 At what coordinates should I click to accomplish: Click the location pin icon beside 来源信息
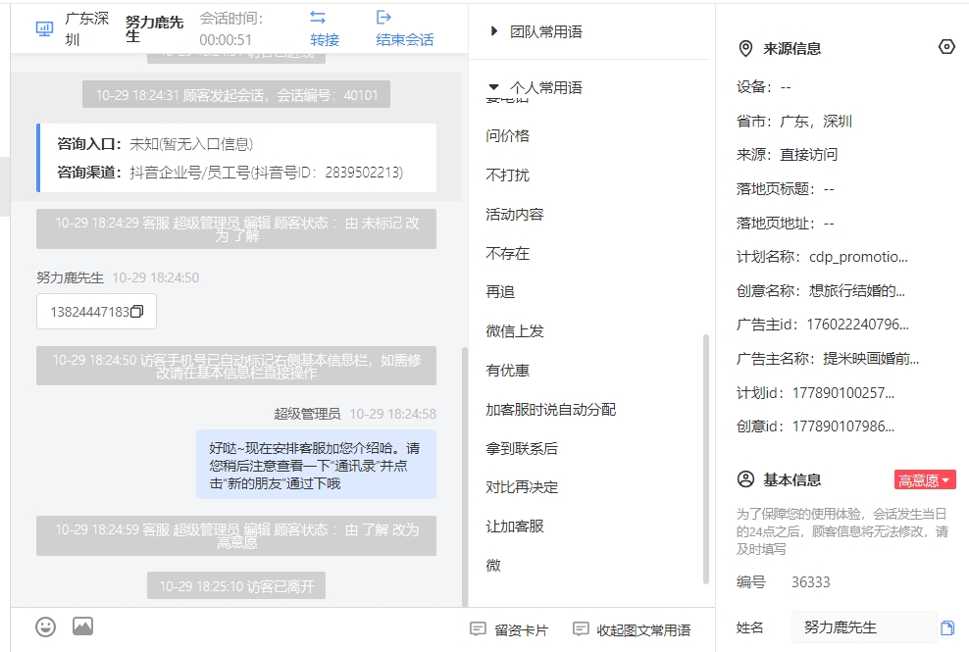[x=746, y=48]
